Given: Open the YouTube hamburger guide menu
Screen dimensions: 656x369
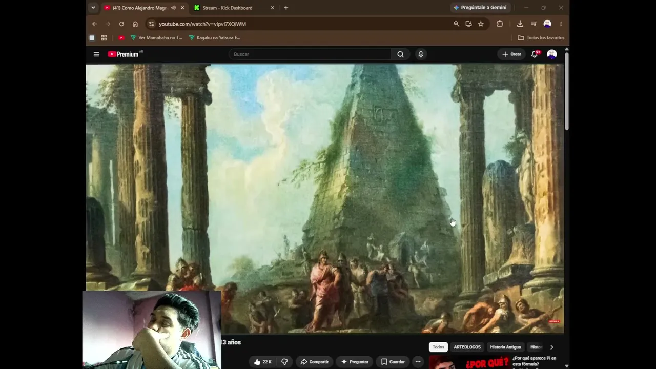Looking at the screenshot, I should click(x=96, y=54).
